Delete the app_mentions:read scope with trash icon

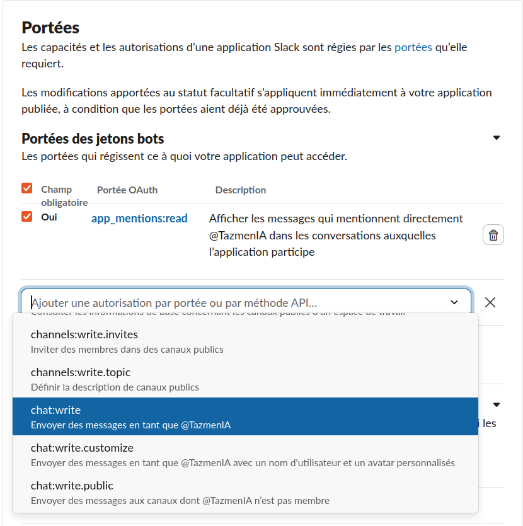point(493,235)
